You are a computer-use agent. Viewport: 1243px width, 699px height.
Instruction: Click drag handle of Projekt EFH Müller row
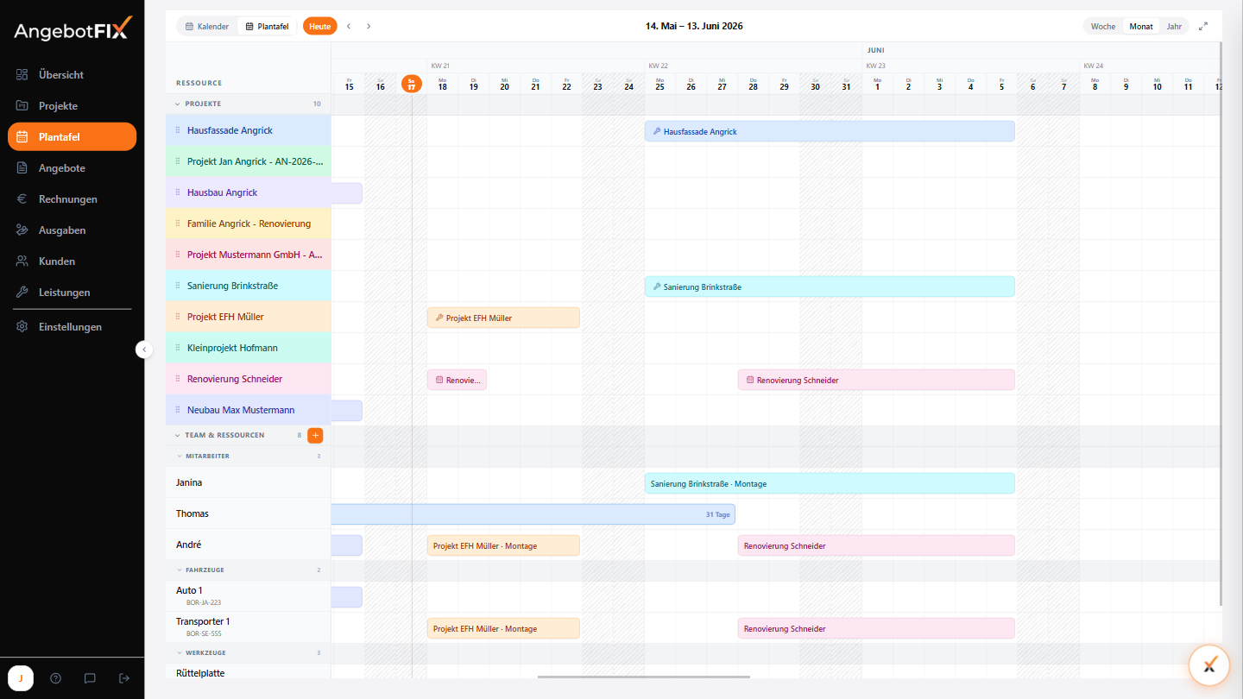point(178,317)
